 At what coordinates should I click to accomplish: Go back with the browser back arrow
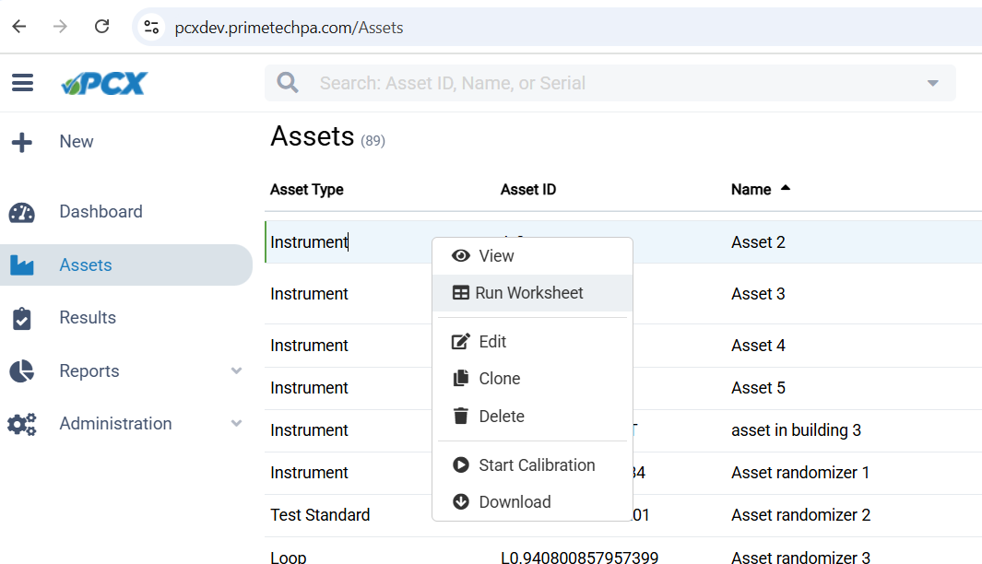19,27
